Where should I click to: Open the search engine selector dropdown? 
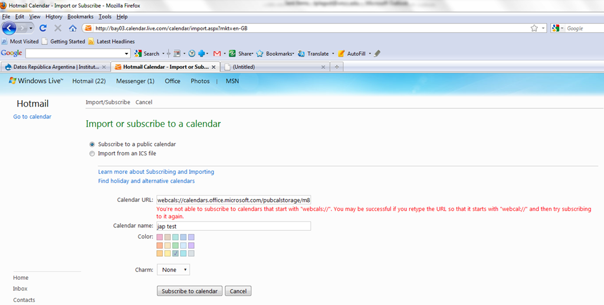point(559,28)
